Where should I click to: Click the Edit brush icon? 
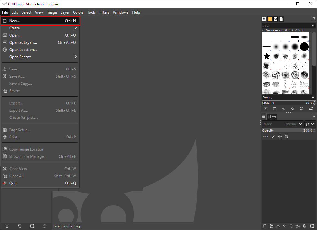click(x=266, y=108)
